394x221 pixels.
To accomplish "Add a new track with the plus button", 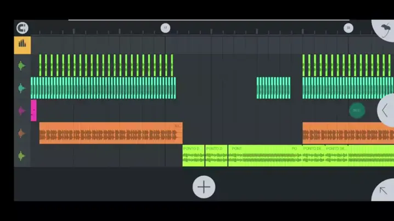I will click(x=204, y=187).
